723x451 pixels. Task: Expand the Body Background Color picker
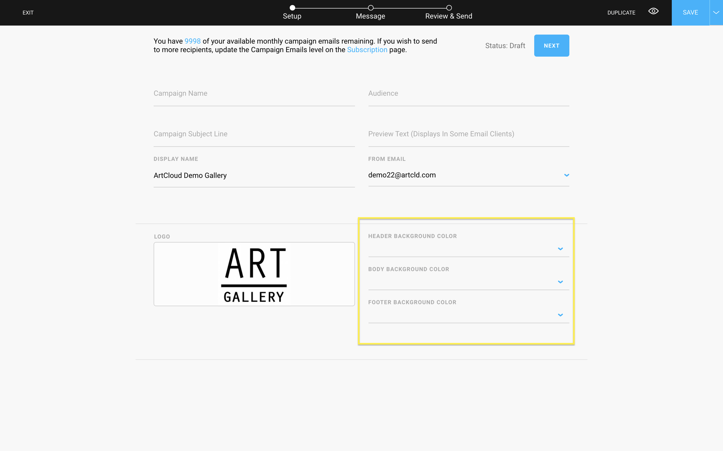tap(560, 282)
